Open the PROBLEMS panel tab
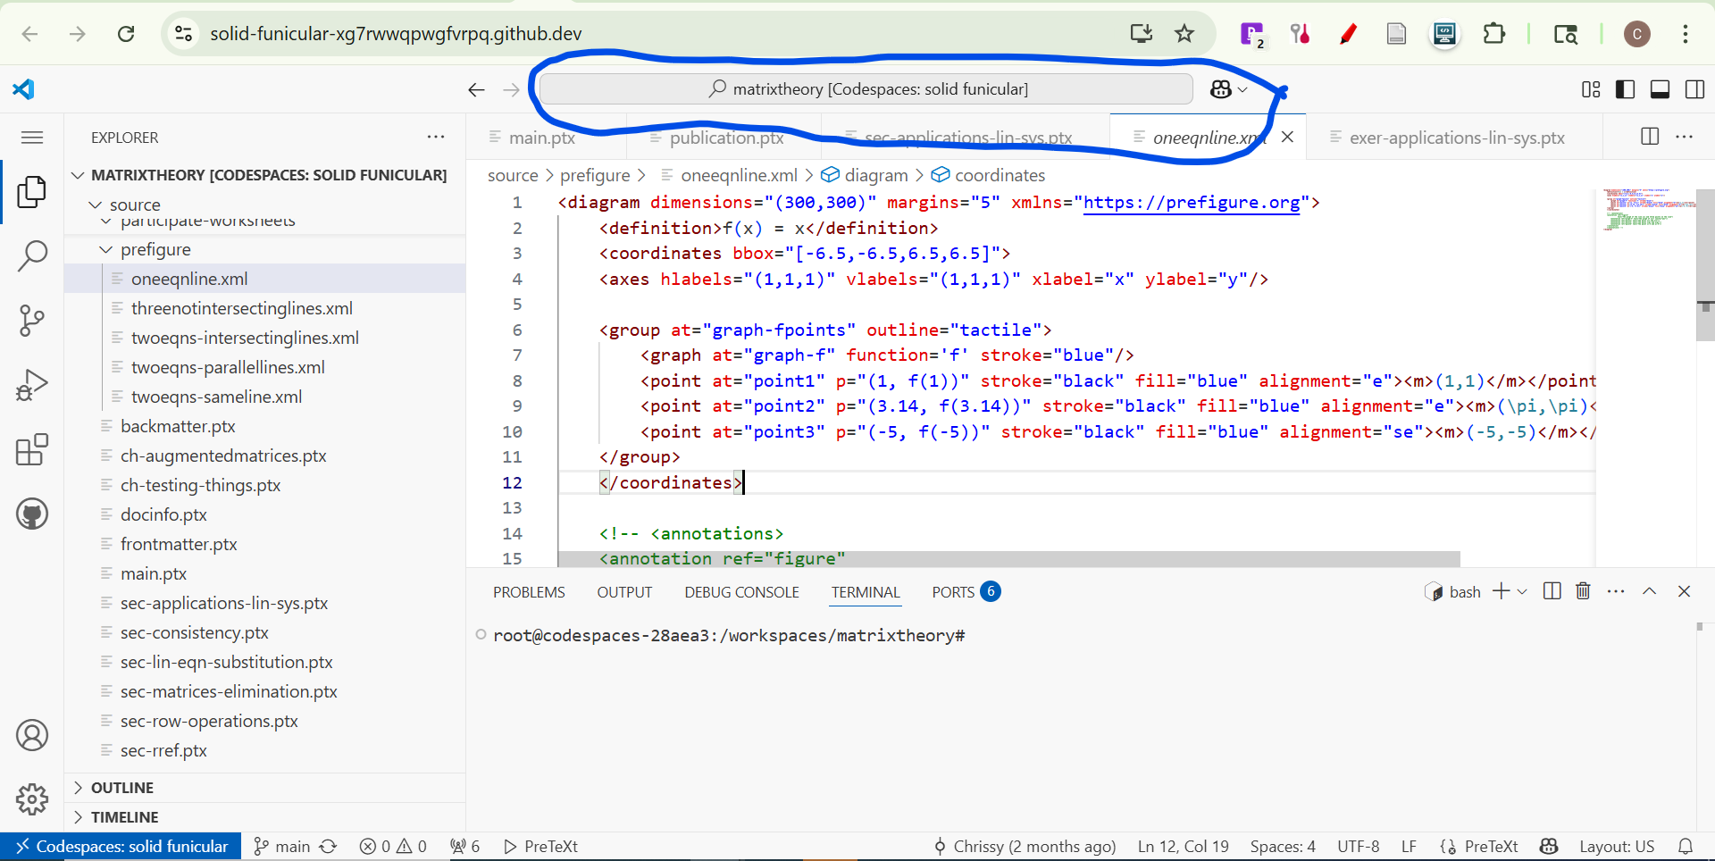Image resolution: width=1715 pixels, height=861 pixels. 529,592
